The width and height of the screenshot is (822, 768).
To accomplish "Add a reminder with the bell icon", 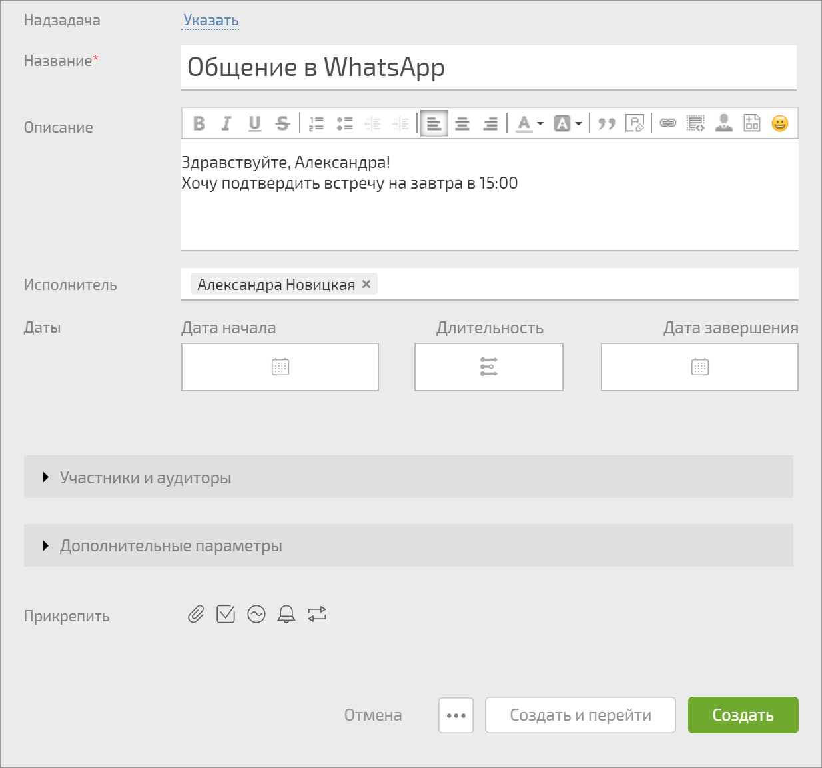I will (286, 614).
